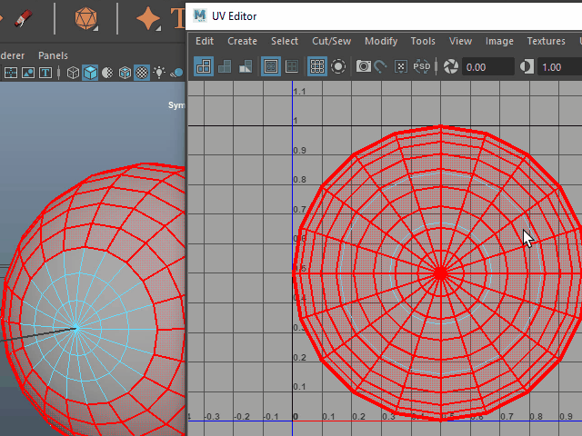This screenshot has height=436, width=582.
Task: Open the Cut/Sew menu
Action: click(331, 41)
